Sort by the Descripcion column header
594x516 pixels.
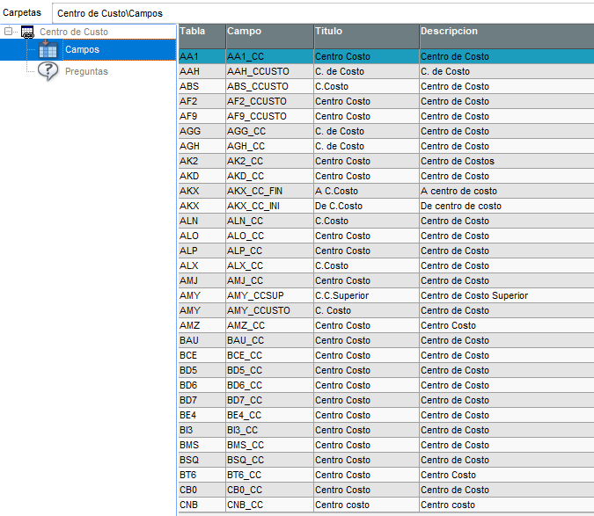[507, 36]
